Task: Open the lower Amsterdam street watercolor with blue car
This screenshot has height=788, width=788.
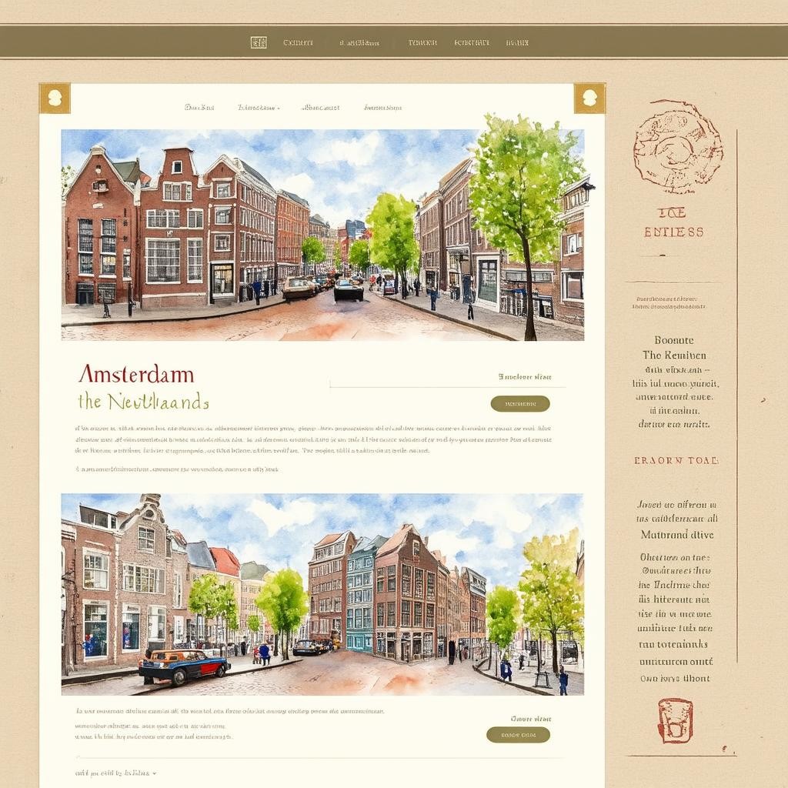Action: (322, 595)
